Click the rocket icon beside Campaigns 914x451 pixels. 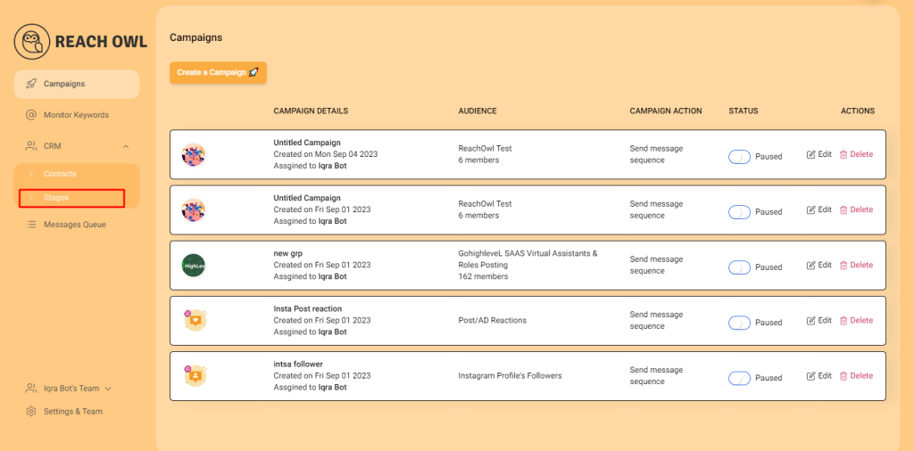coord(31,84)
